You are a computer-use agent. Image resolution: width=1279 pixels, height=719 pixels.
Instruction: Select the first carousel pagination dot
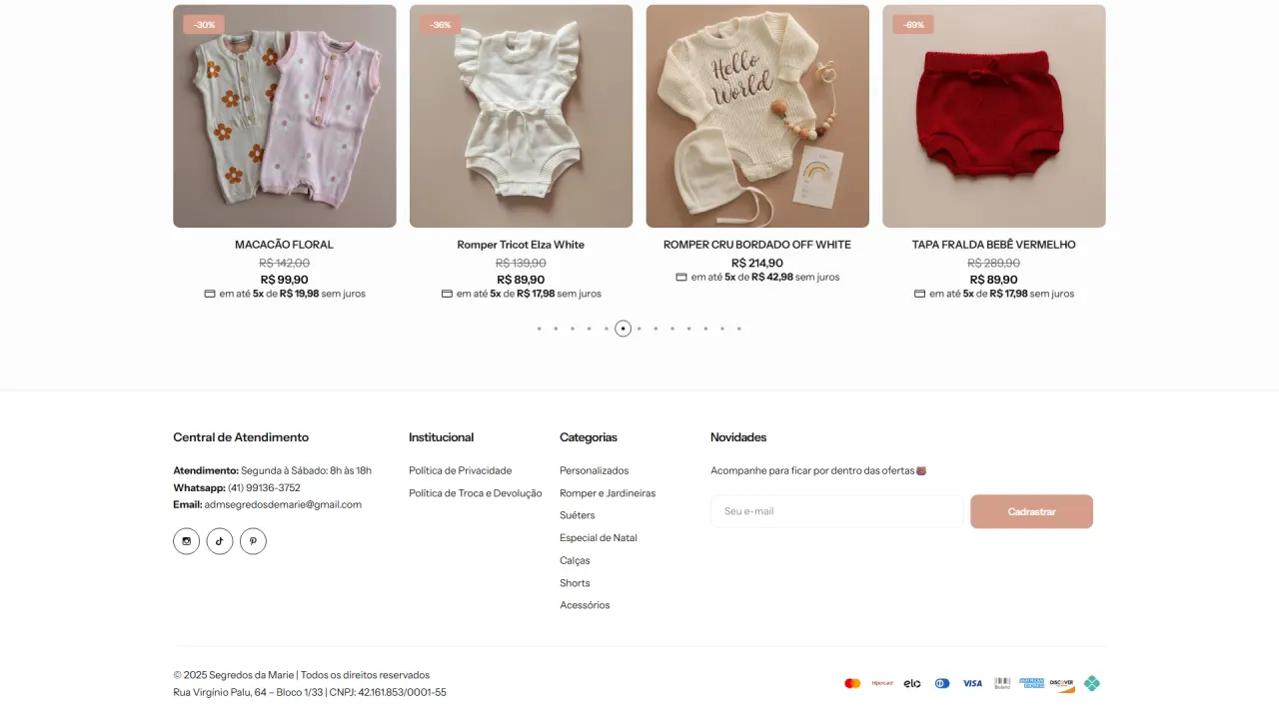(540, 329)
